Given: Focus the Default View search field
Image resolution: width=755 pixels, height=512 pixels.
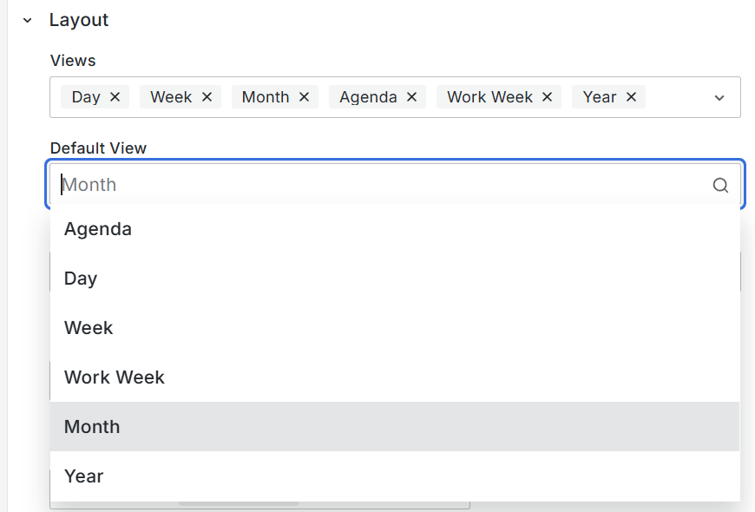Looking at the screenshot, I should pos(382,185).
